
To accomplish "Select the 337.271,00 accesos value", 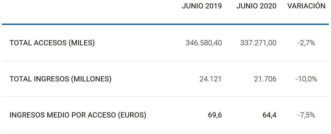I will 258,43.
